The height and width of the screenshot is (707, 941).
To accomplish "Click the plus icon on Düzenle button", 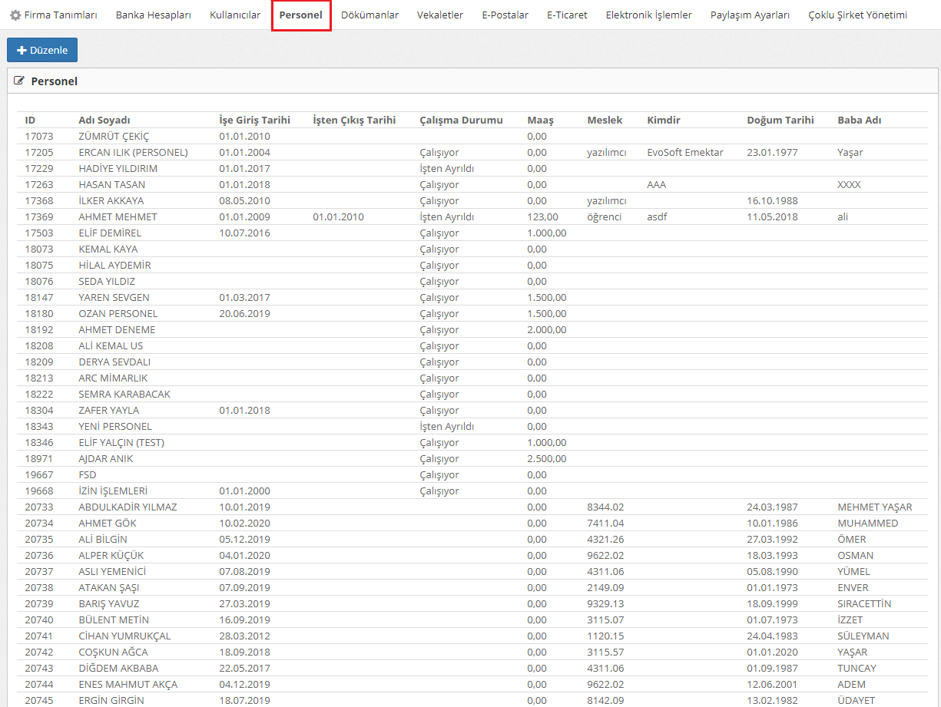I will tap(22, 51).
